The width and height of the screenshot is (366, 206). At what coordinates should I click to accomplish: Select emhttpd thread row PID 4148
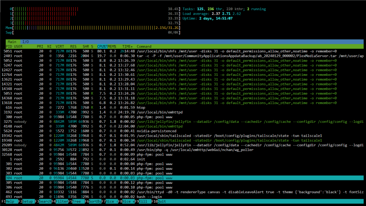point(183,126)
